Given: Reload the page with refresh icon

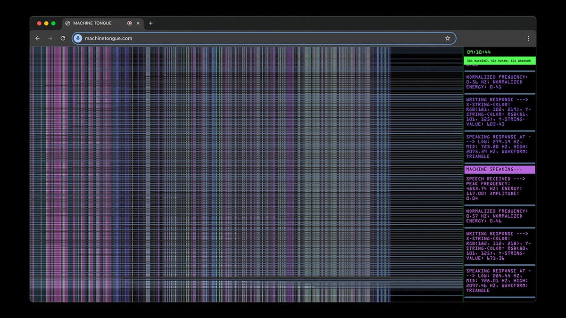Looking at the screenshot, I should tap(63, 38).
